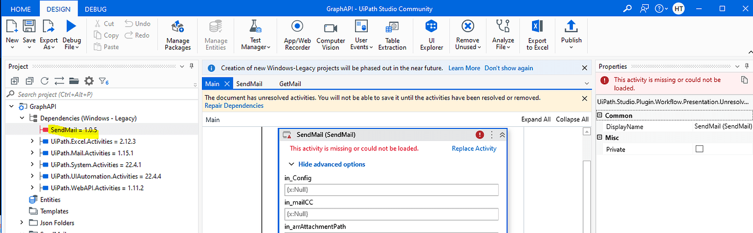Click the in_mailCC input field
This screenshot has height=233, width=753.
(x=391, y=214)
